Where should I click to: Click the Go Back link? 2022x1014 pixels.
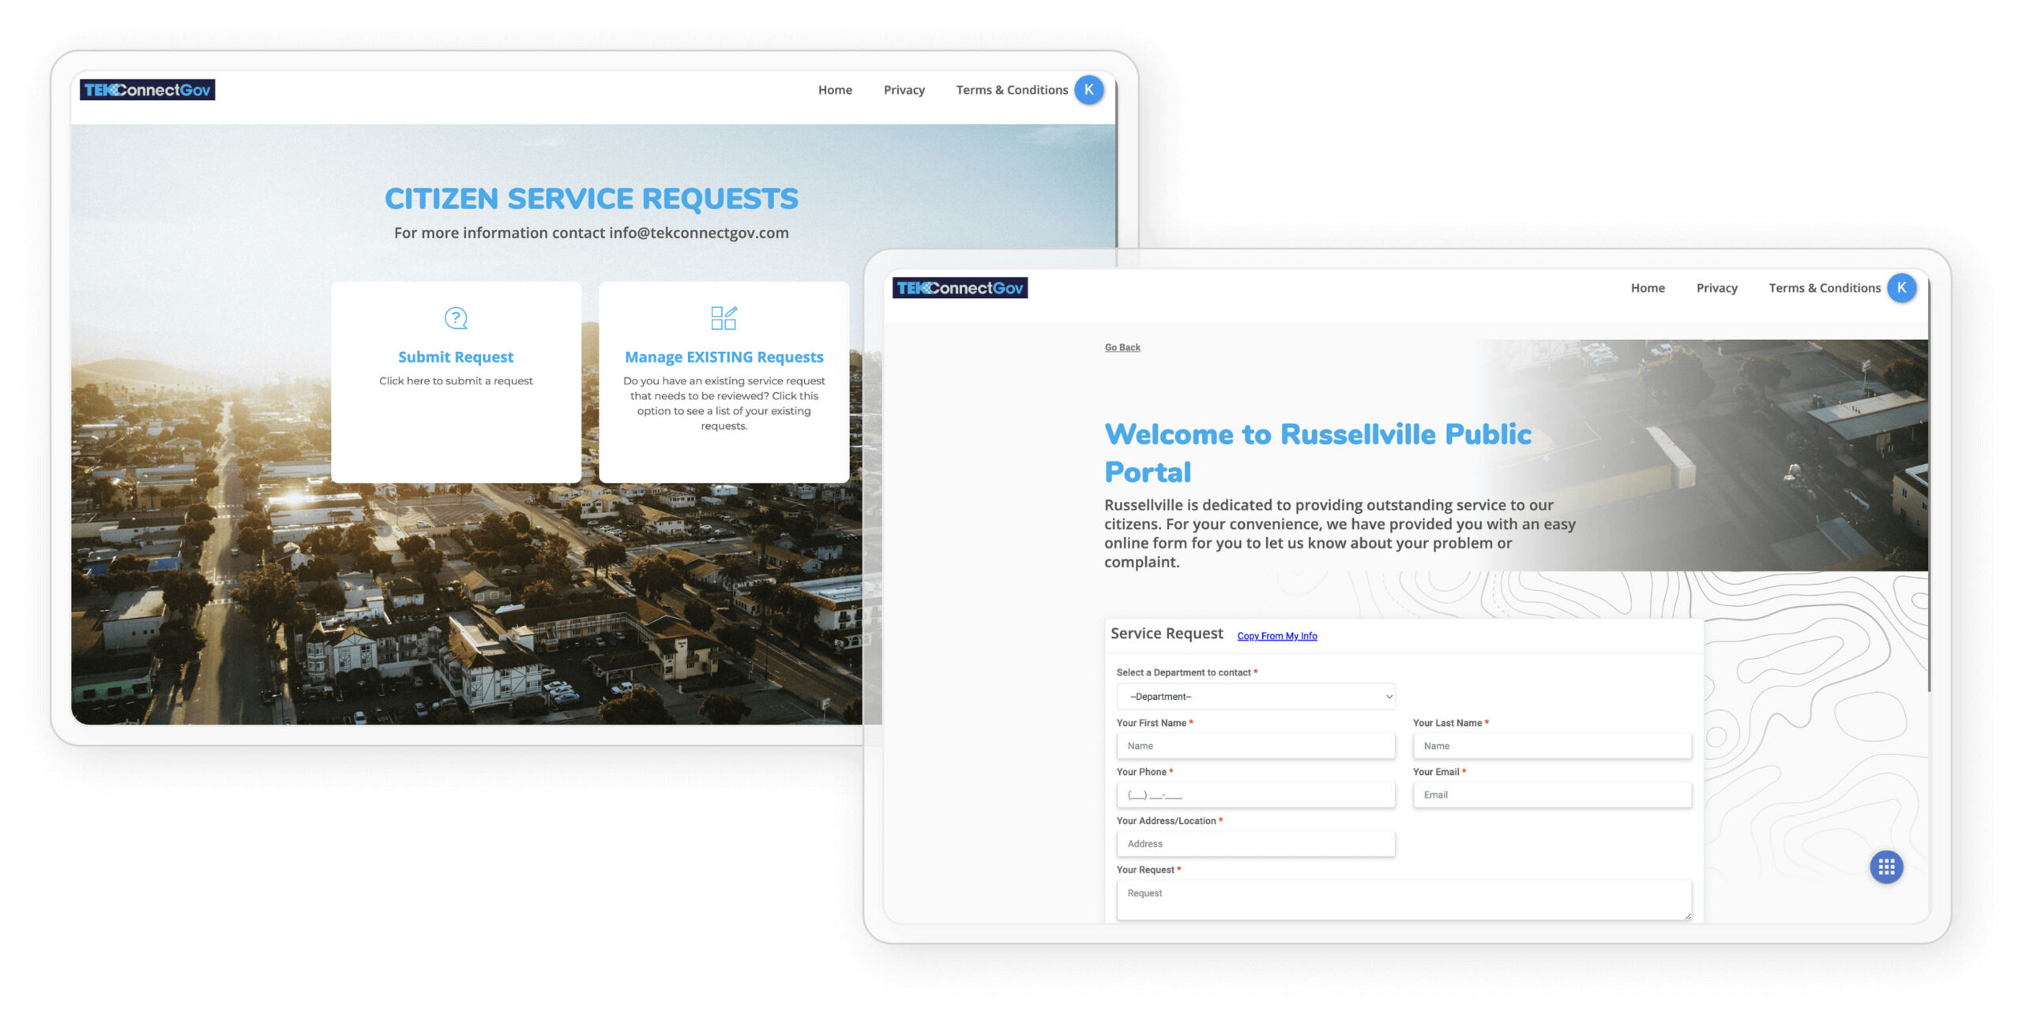pos(1122,347)
